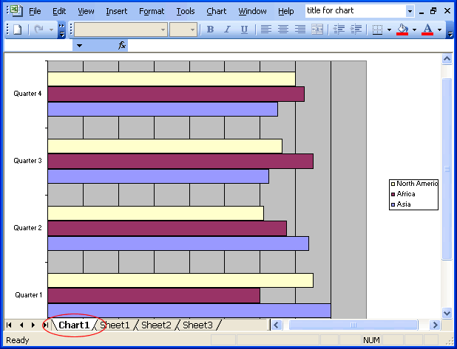Open the Window menu

[252, 11]
